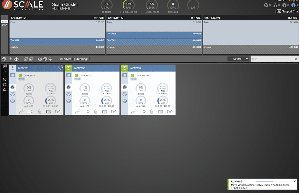Click the Import VM icon in the toolbar
Image resolution: width=299 pixels, height=193 pixels.
(x=17, y=59)
